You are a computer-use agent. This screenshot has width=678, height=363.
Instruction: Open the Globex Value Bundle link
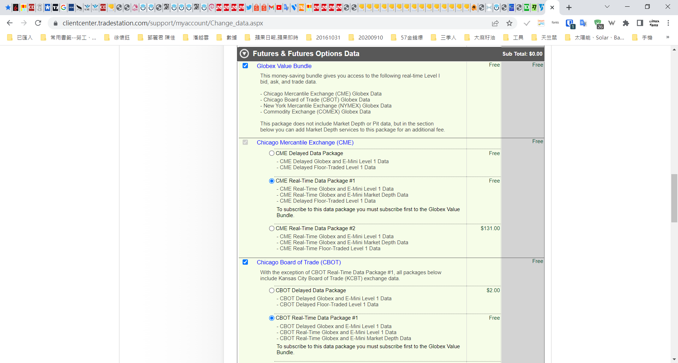[x=284, y=66]
